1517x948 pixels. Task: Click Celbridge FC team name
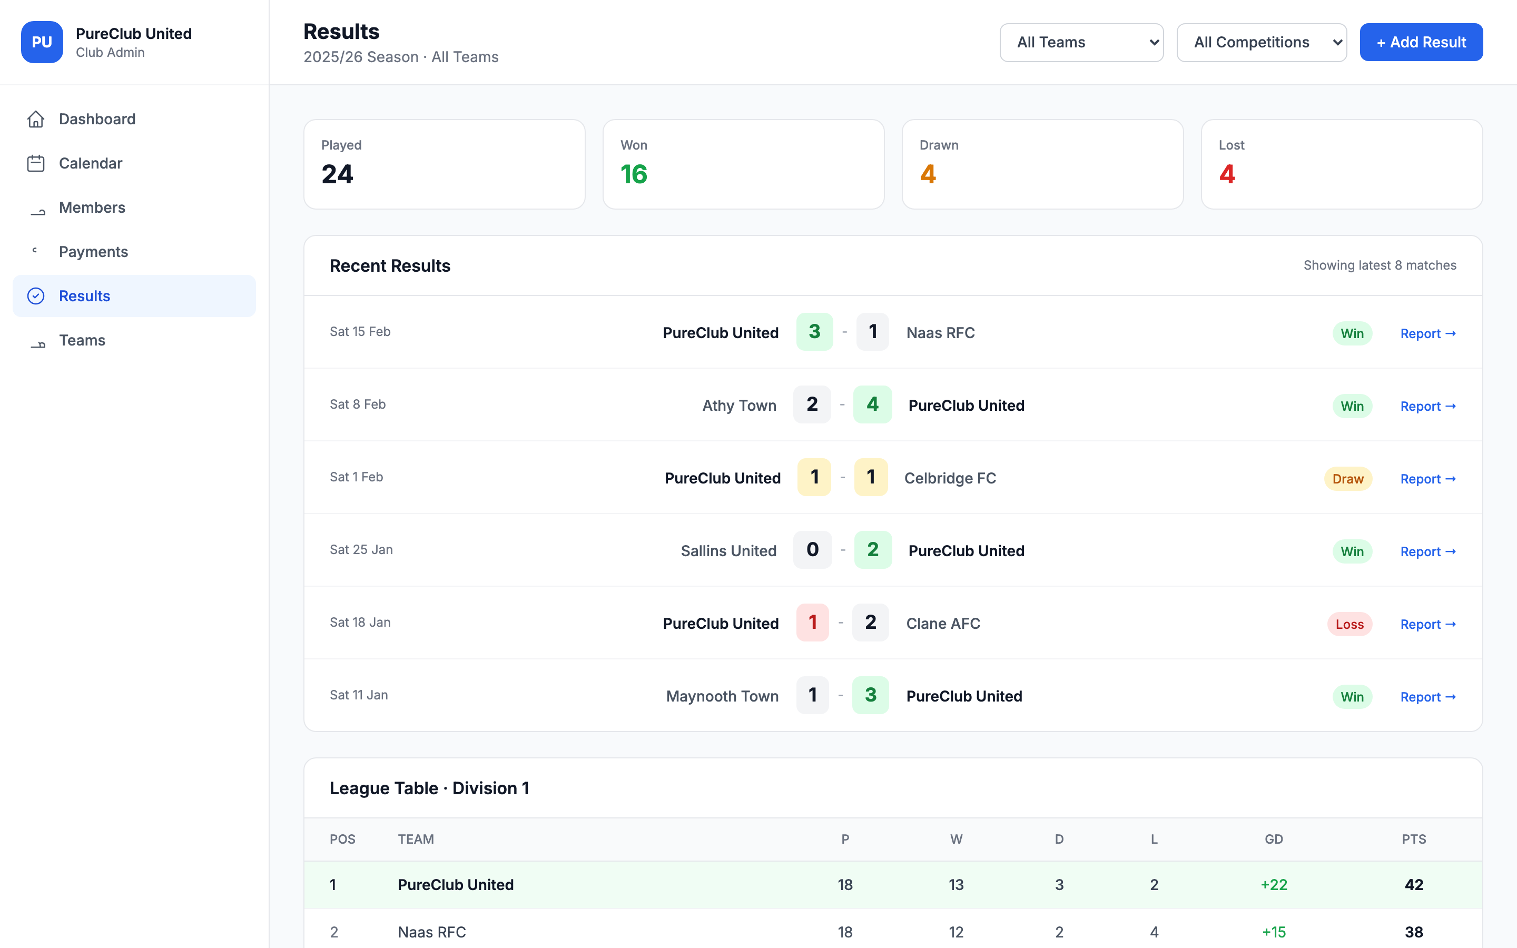pyautogui.click(x=950, y=478)
